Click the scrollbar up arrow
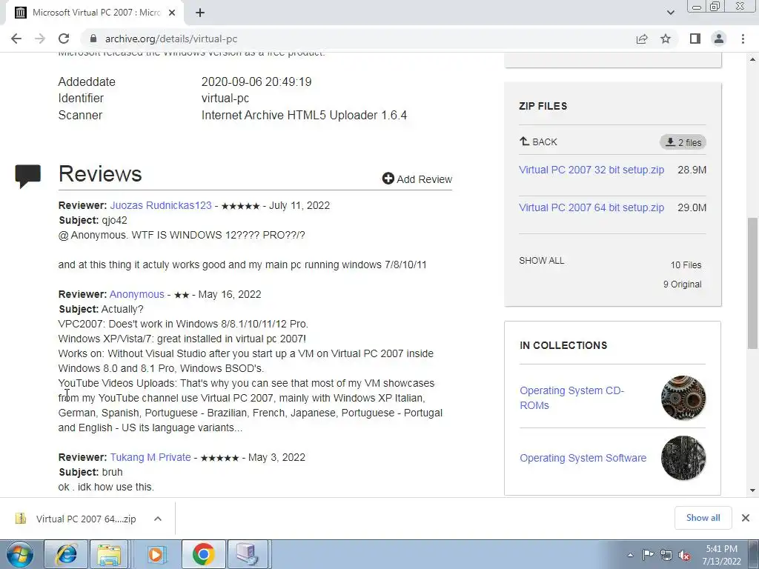 coord(752,59)
